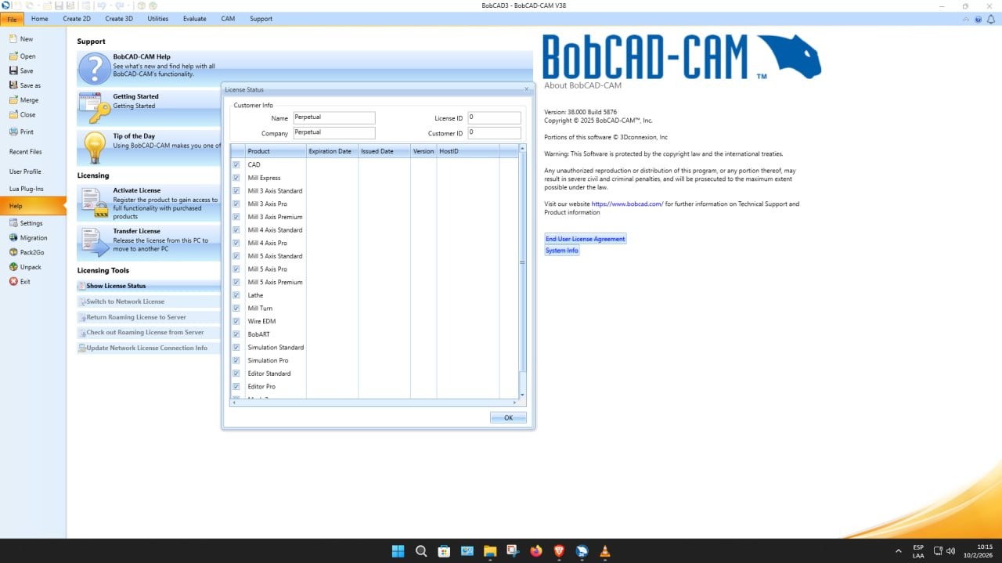Open Windows Start menu

coord(398,551)
